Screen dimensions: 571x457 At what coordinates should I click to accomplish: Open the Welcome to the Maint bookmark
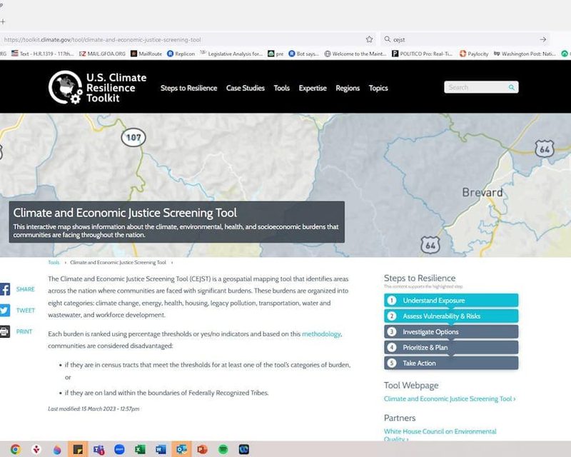(x=355, y=54)
